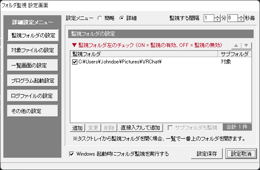Move monitored folder down with arrow button
Screen dimensions: 260x170
tap(246, 46)
